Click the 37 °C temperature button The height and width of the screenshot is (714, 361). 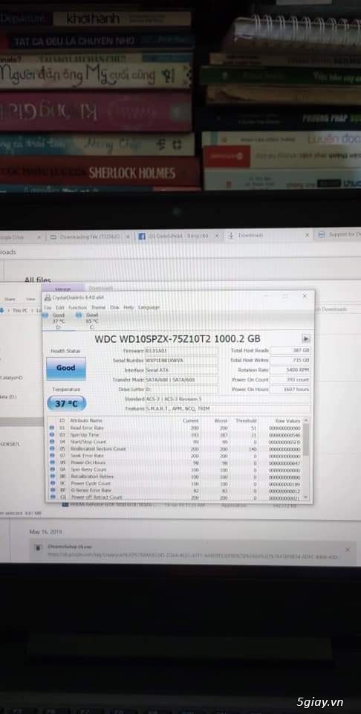(x=66, y=403)
